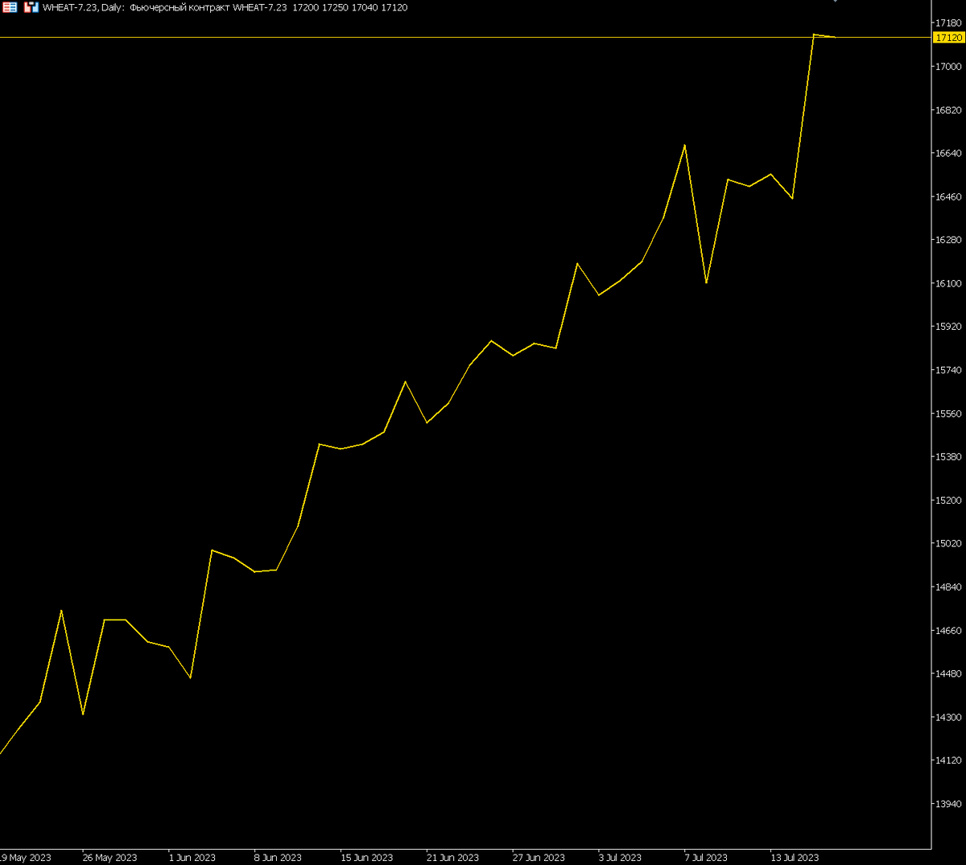Click the 16820 price scale label
966x865 pixels.
(x=947, y=109)
